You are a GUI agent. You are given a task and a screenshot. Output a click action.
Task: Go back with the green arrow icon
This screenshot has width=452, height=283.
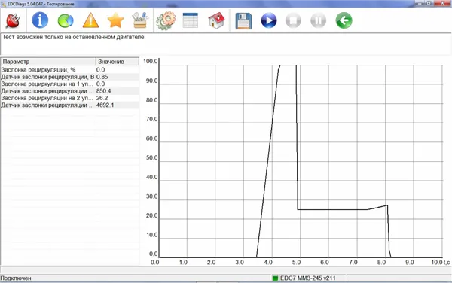[x=344, y=20]
